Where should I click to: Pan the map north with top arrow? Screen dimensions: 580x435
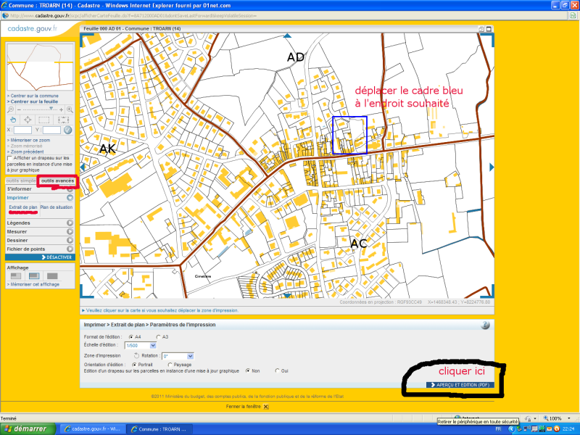point(287,36)
